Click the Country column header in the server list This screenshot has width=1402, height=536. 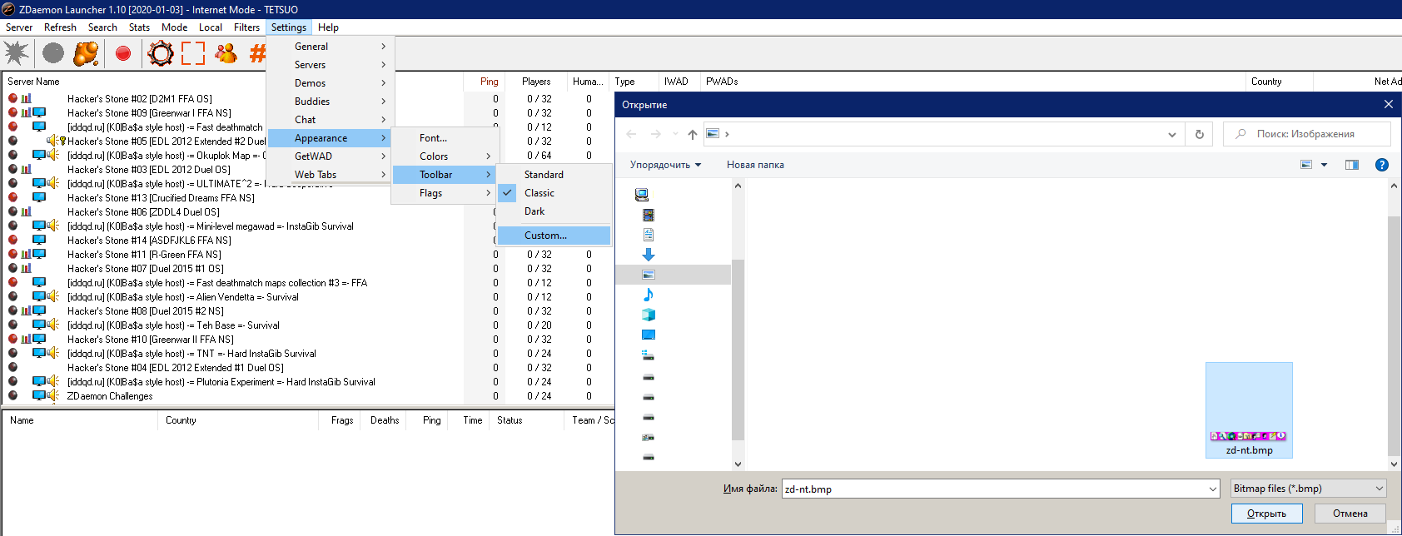point(1279,82)
